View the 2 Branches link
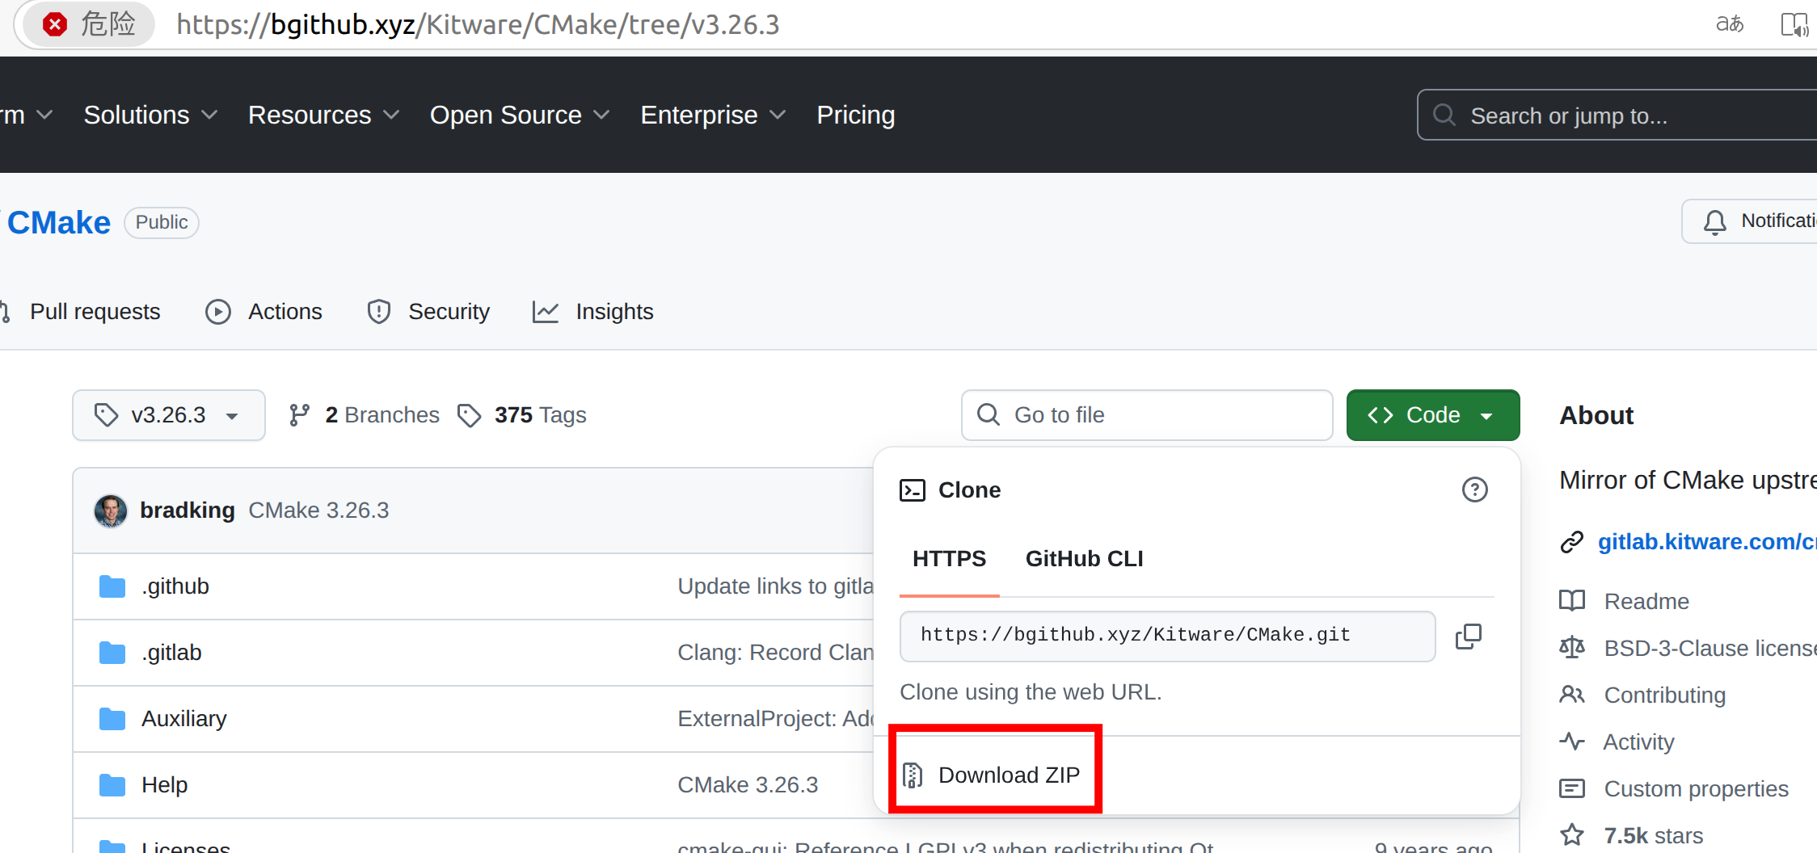 pyautogui.click(x=365, y=415)
